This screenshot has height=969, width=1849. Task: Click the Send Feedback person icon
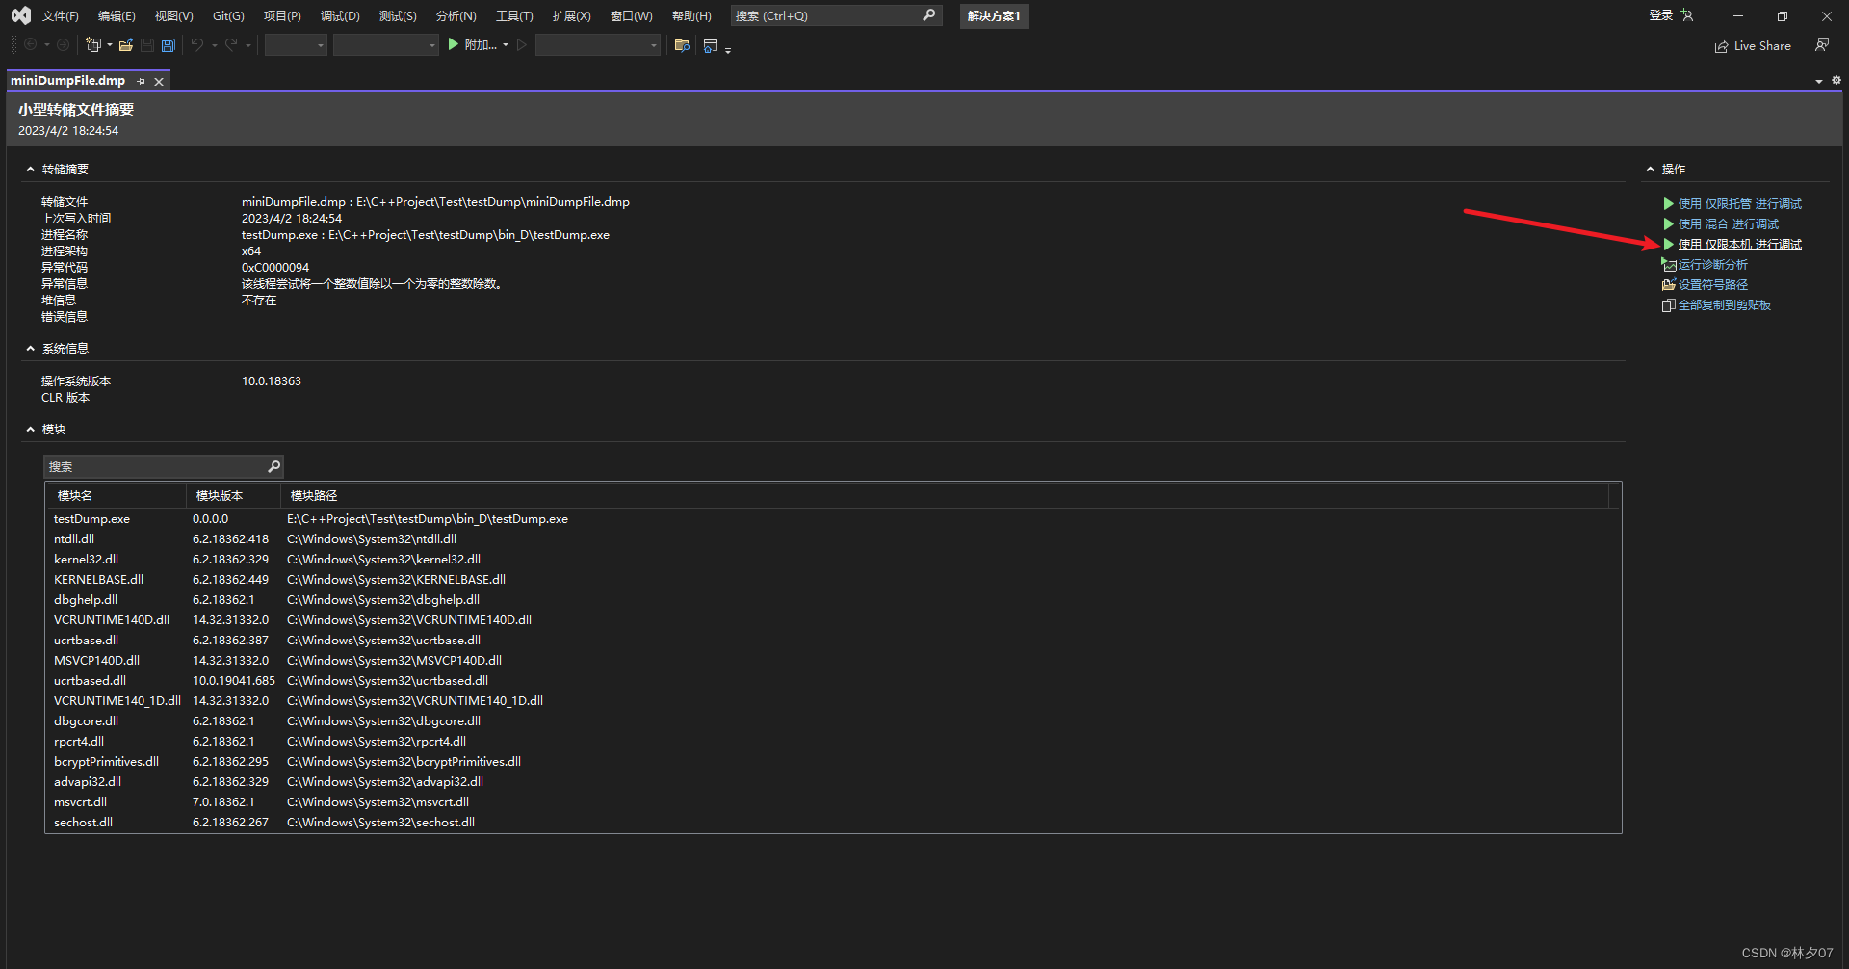tap(1822, 45)
